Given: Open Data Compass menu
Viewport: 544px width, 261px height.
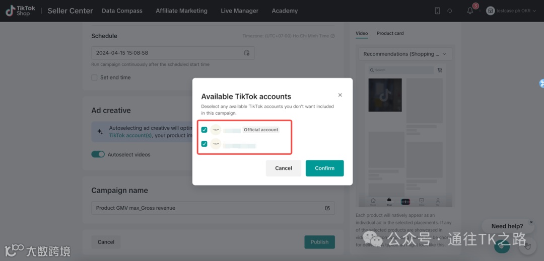Looking at the screenshot, I should [x=122, y=11].
